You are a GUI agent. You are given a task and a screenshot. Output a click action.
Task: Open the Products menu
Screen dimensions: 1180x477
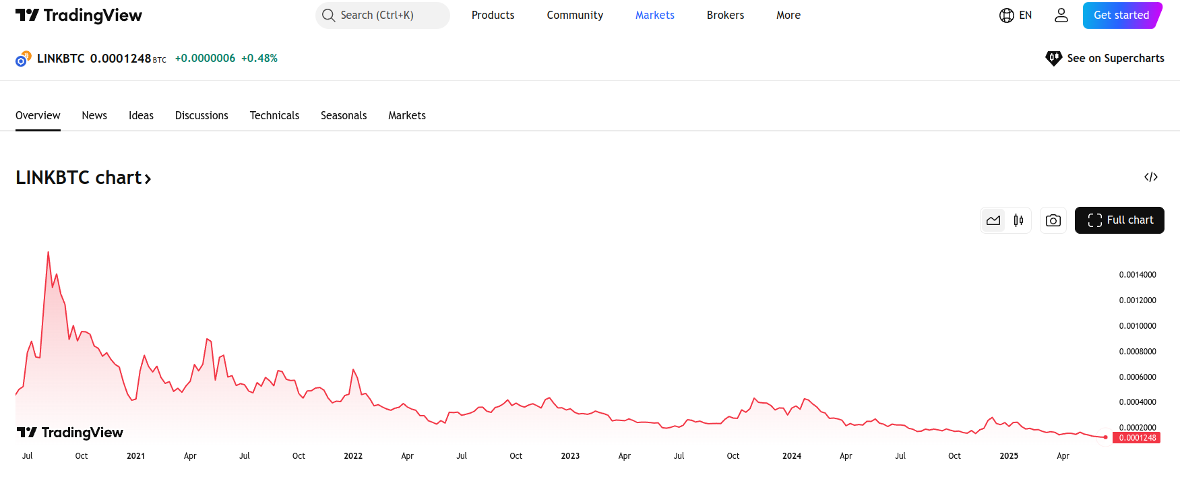tap(493, 15)
